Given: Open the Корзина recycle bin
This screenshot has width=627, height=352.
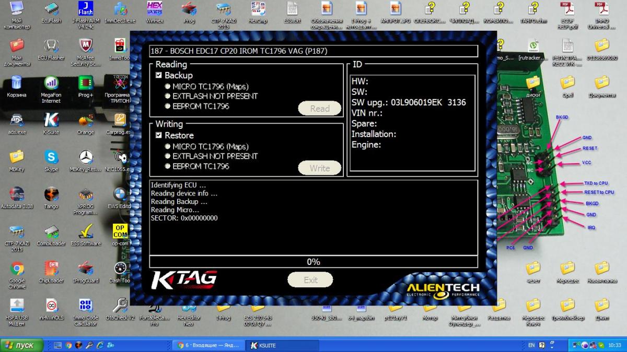Looking at the screenshot, I should [x=17, y=86].
